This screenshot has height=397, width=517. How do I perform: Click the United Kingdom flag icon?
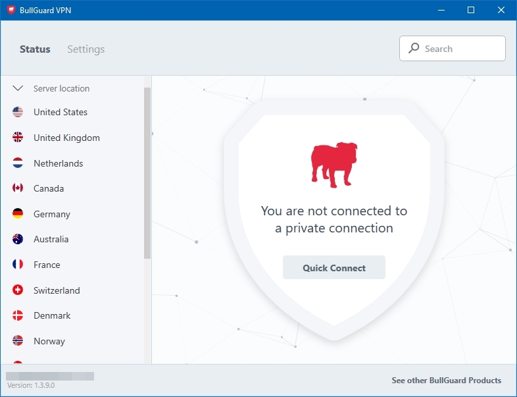[18, 137]
